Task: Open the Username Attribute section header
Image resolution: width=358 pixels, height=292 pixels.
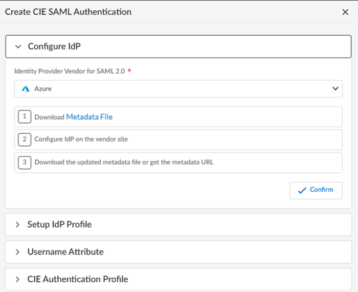Action: 65,252
